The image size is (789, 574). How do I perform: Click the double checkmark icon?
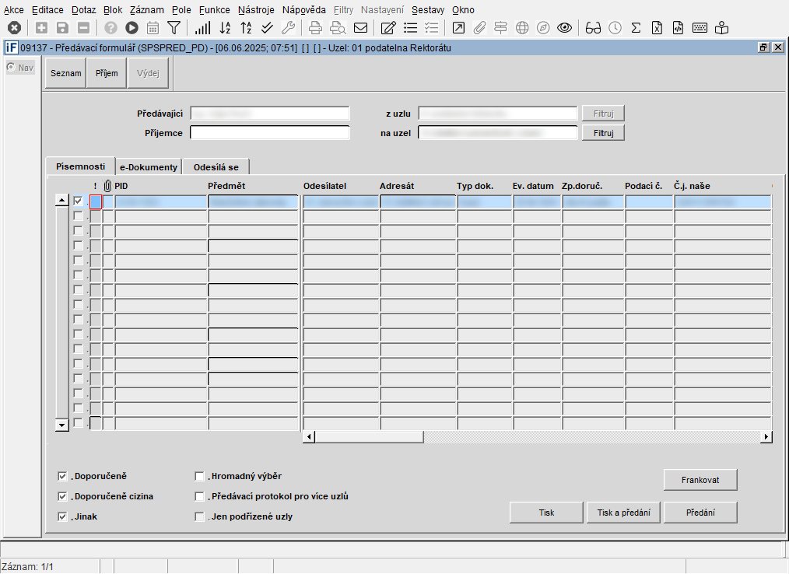pyautogui.click(x=267, y=28)
